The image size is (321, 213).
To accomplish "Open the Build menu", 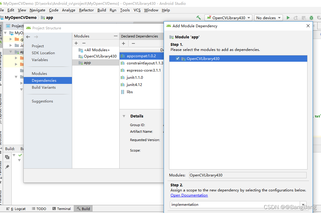I will [x=102, y=10].
